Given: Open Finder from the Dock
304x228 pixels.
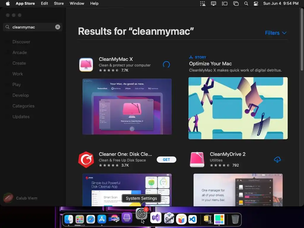Looking at the screenshot, I should (x=69, y=219).
